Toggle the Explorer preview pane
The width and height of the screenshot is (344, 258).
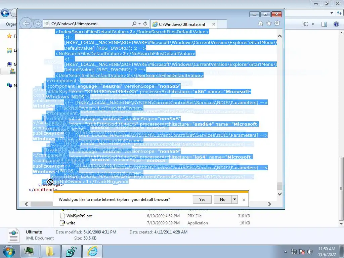click(x=324, y=24)
